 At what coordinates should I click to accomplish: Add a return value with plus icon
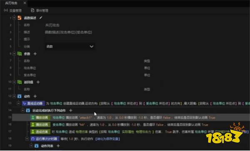point(38,82)
